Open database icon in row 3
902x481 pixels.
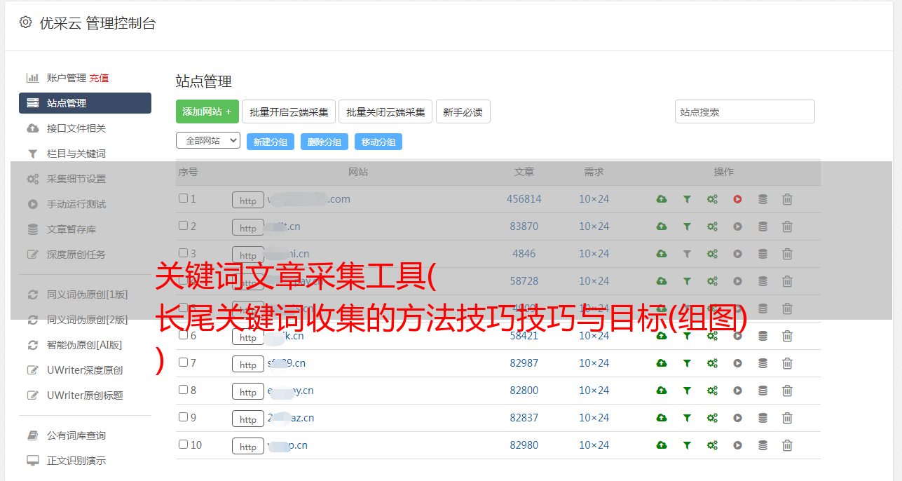763,254
